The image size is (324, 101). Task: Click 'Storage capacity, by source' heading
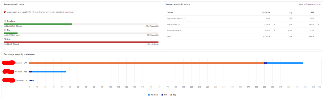pyautogui.click(x=177, y=4)
